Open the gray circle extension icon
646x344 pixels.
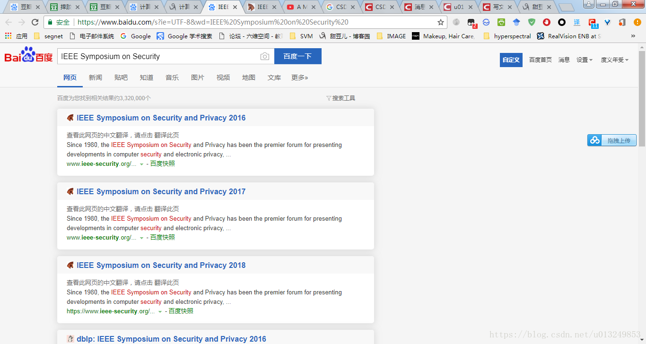(x=456, y=22)
